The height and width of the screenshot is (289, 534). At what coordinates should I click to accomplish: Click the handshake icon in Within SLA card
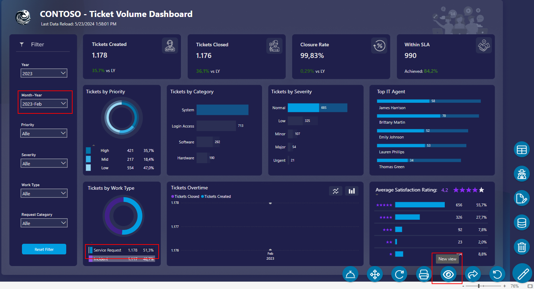[x=484, y=45]
